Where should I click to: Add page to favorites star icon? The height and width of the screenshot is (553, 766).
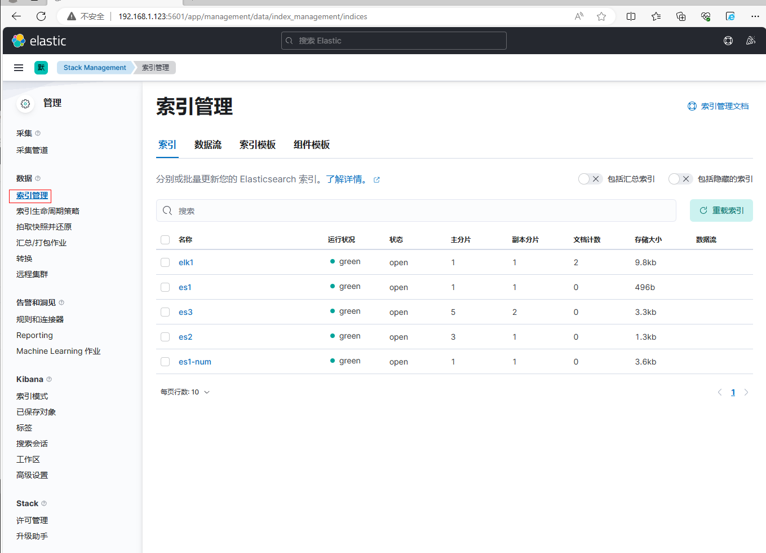pyautogui.click(x=601, y=16)
